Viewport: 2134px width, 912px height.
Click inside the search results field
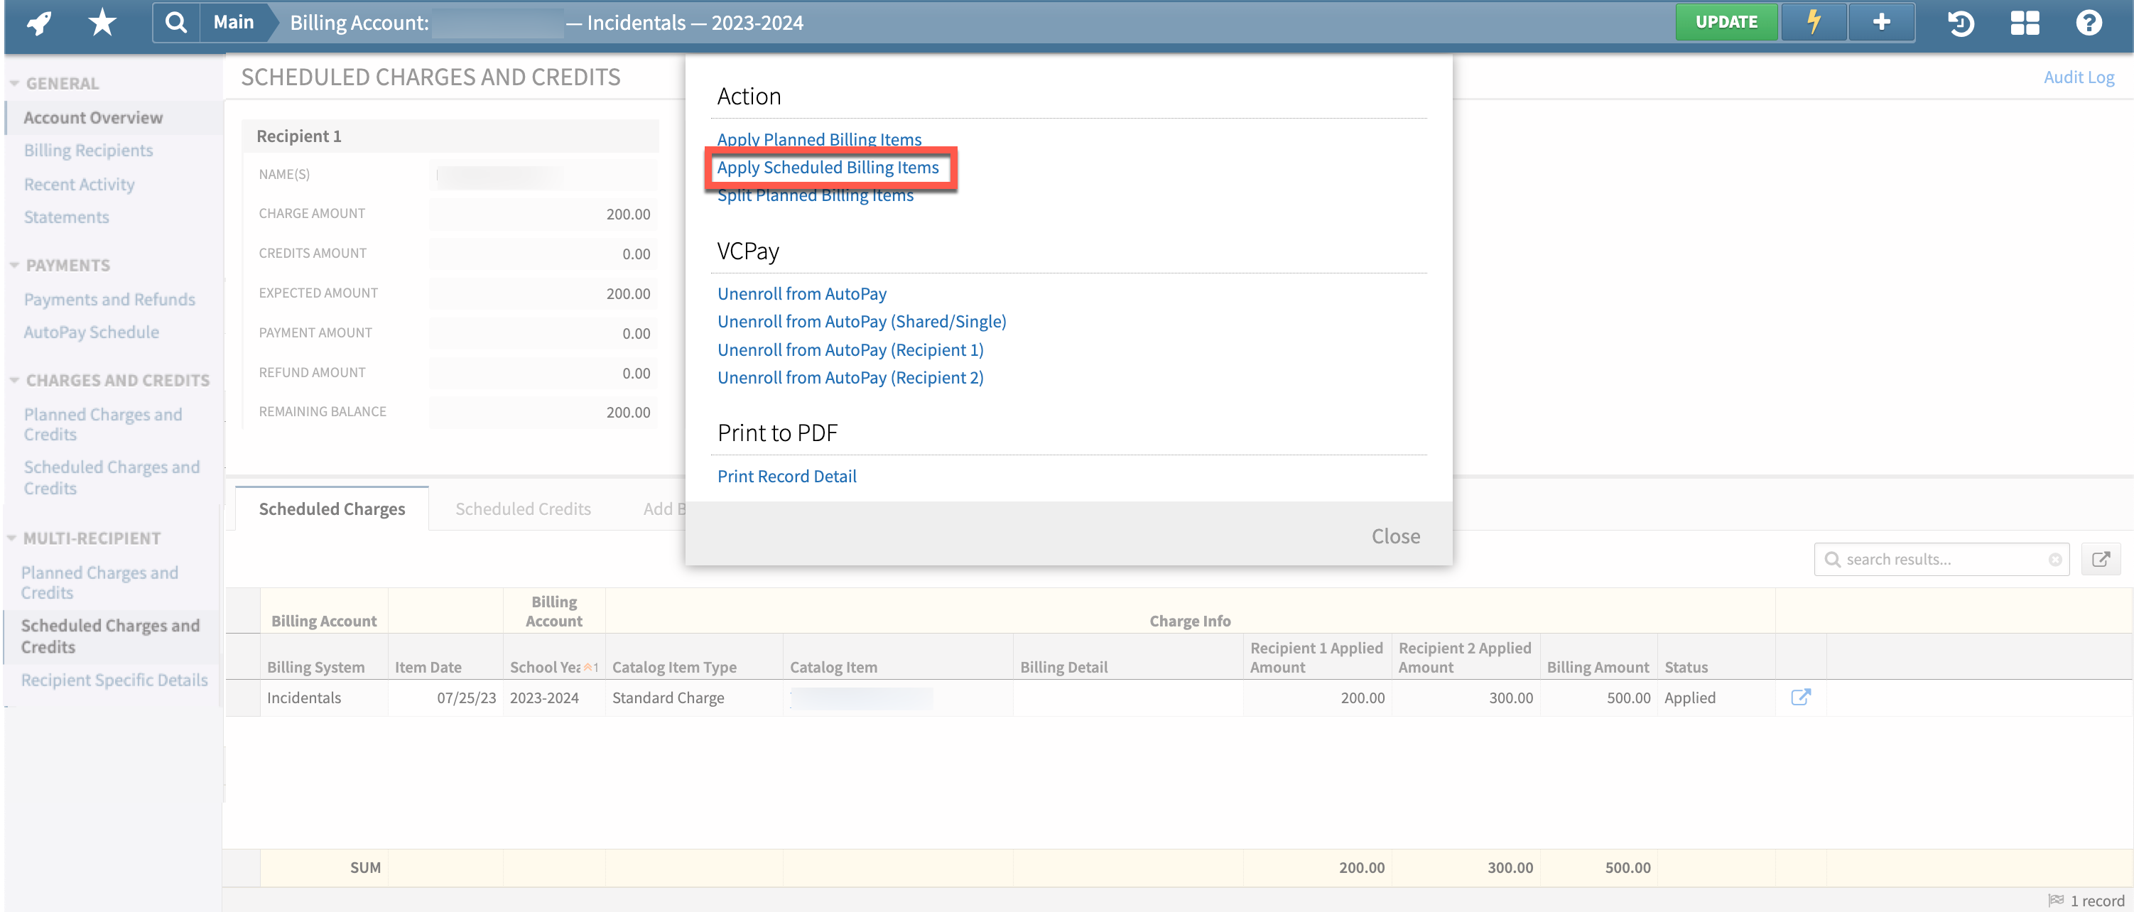point(1939,558)
